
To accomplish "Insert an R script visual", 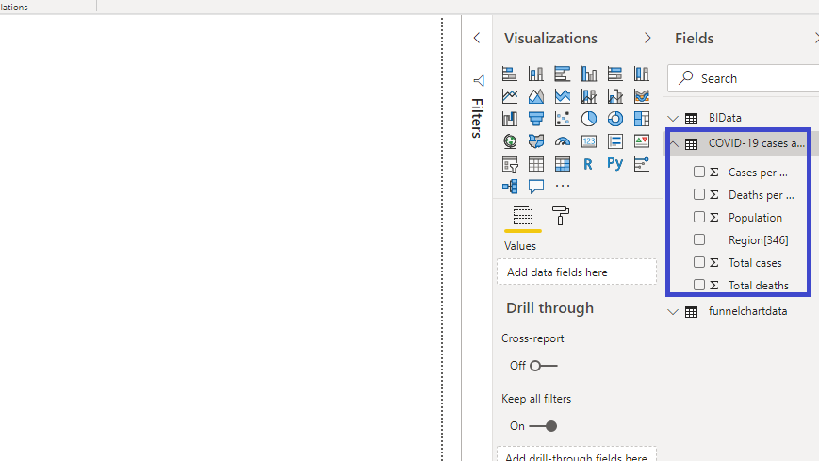I will click(589, 164).
